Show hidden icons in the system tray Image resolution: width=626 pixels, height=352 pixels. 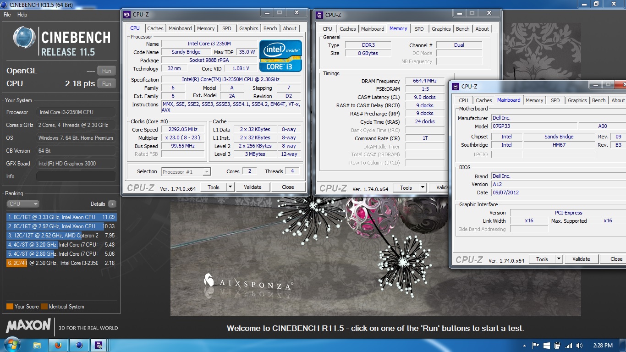click(x=524, y=346)
